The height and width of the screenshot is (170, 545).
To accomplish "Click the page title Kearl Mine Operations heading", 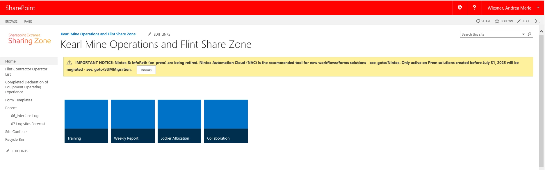I will point(156,44).
